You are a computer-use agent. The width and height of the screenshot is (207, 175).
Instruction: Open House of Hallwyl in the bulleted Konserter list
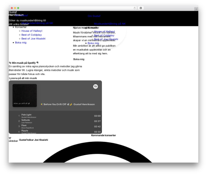click(32, 31)
